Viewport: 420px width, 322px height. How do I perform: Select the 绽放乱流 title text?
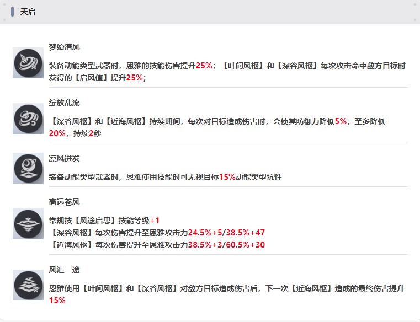tap(64, 103)
